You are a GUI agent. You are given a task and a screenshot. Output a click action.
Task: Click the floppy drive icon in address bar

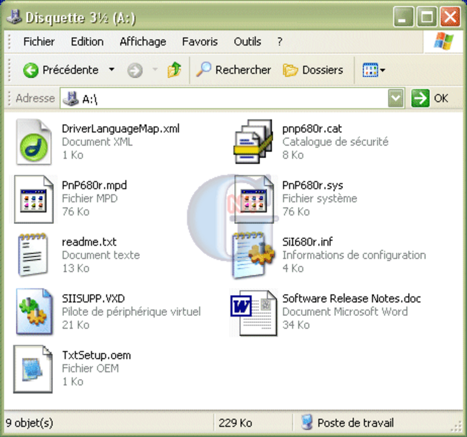point(71,99)
